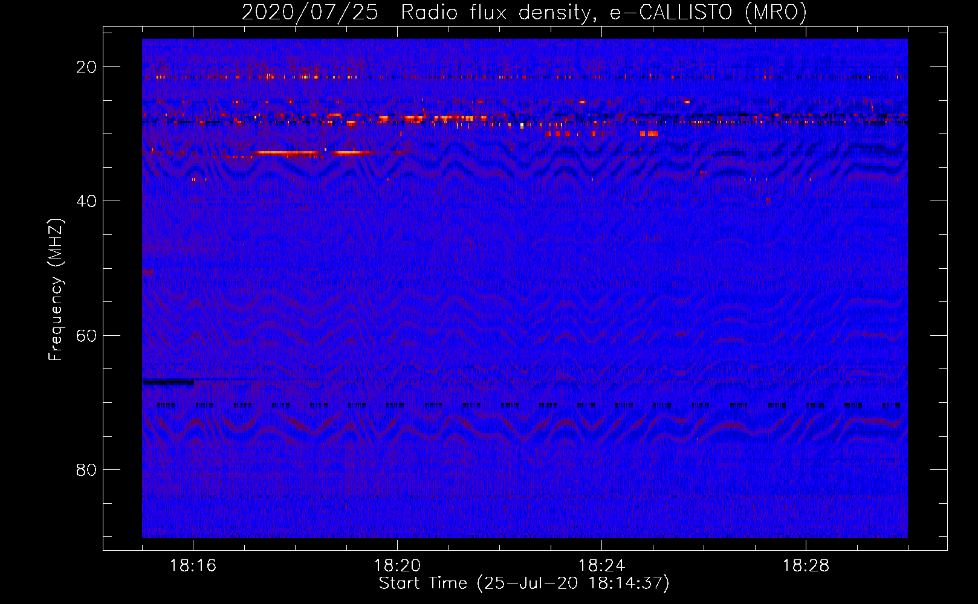Click the bright yellow-red emission streak near 33 MHz

click(x=314, y=153)
